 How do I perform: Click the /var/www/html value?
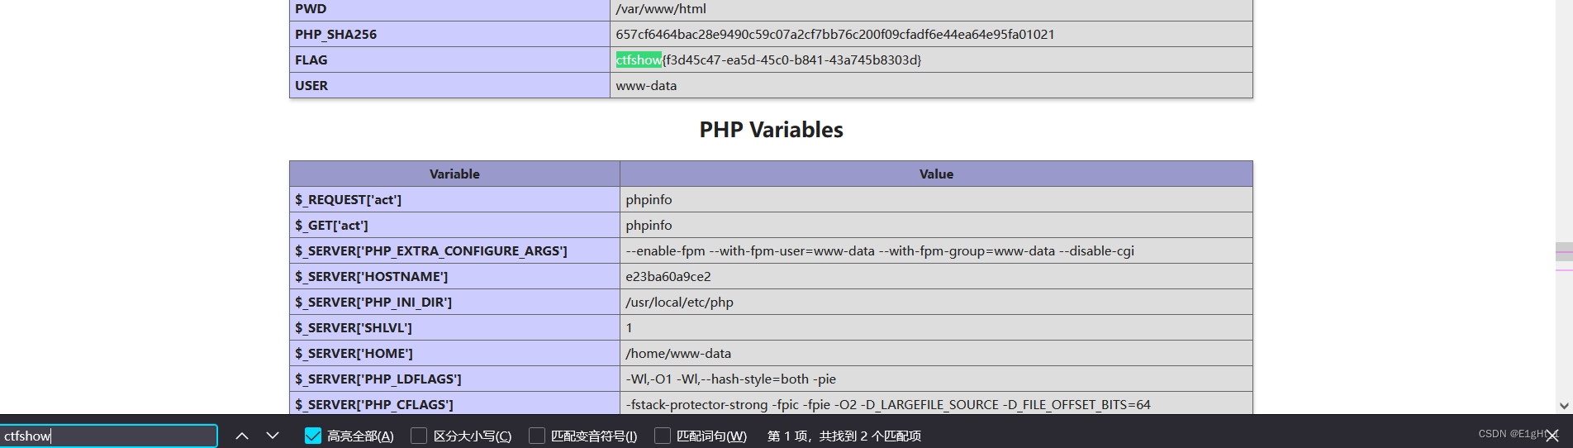click(661, 8)
